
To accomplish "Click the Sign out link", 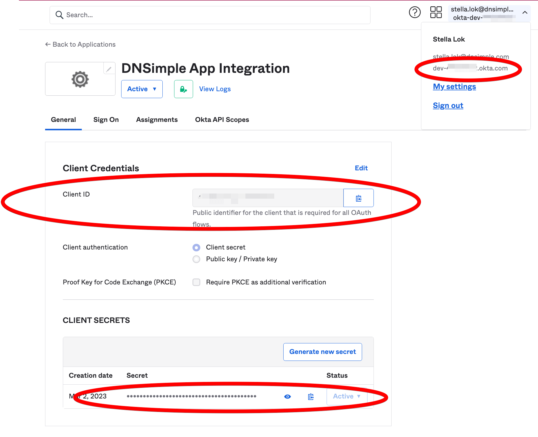I will 448,106.
